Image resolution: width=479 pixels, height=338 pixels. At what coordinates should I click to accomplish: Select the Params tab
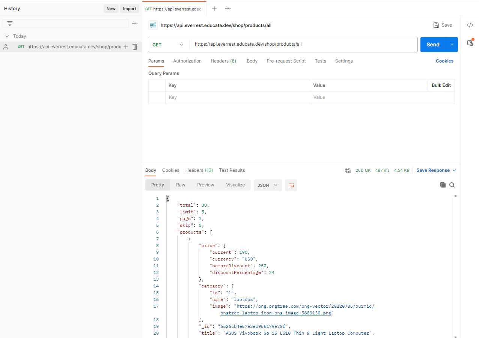(156, 61)
